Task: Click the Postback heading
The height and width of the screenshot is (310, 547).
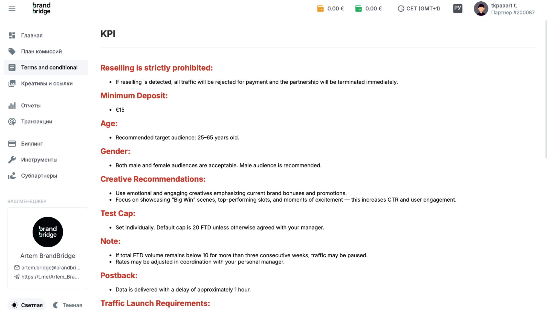Action: [x=119, y=276]
